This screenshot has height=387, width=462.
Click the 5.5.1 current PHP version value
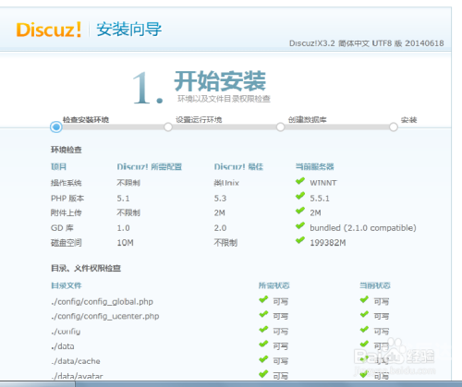(320, 199)
